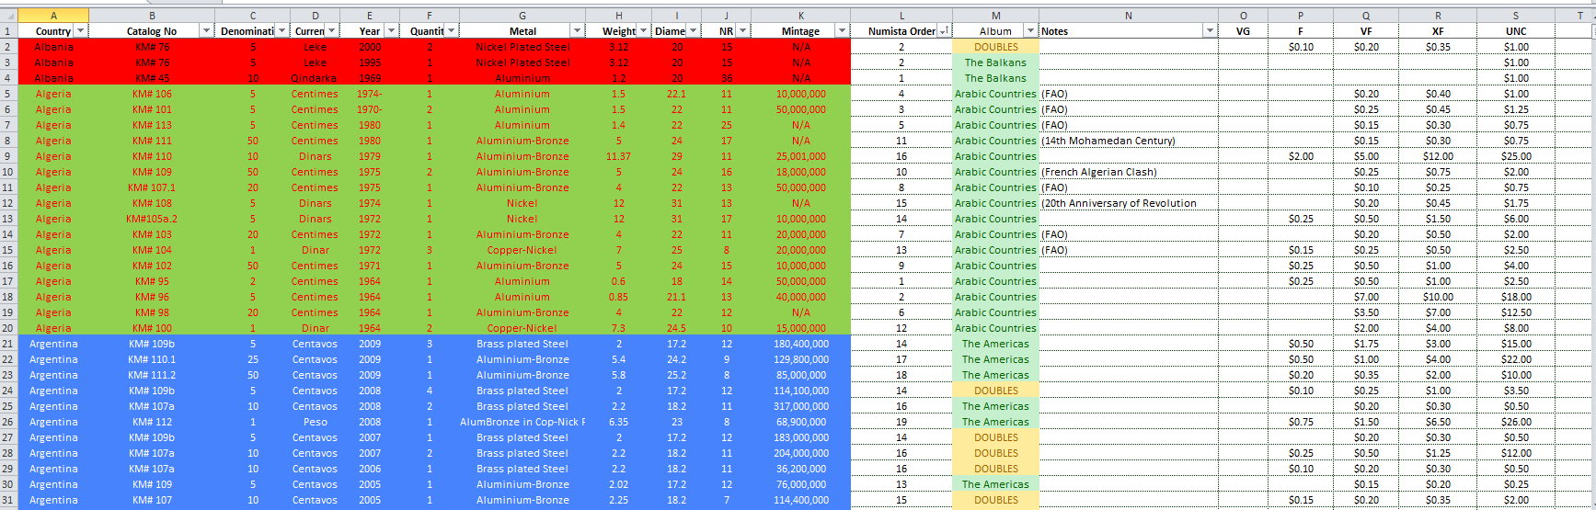The height and width of the screenshot is (510, 1596).
Task: Click the XF header cell
Action: pos(1438,31)
